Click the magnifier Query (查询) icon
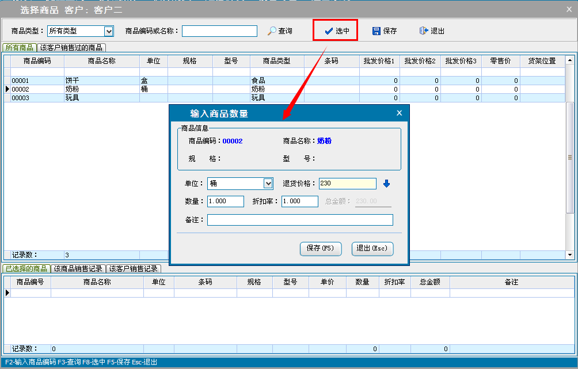578x369 pixels. (272, 31)
